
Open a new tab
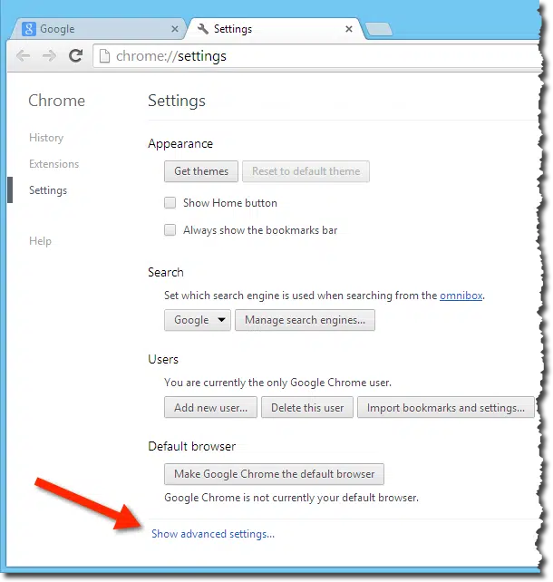click(379, 29)
